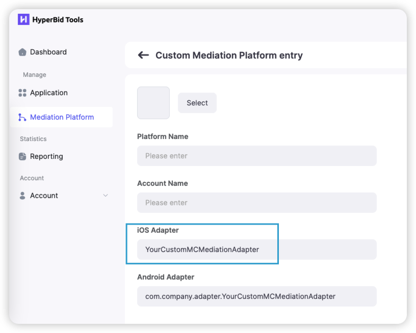Click the Application grid icon in sidebar
The width and height of the screenshot is (416, 333).
pos(22,93)
